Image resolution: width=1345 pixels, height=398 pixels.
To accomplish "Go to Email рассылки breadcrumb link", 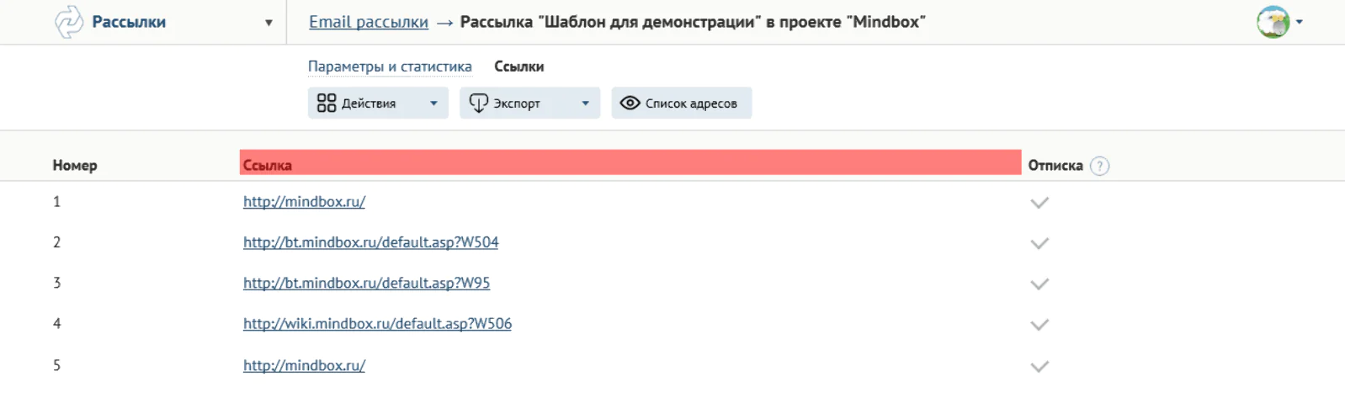I will 369,22.
